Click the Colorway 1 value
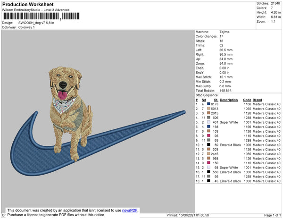 pyautogui.click(x=26, y=27)
